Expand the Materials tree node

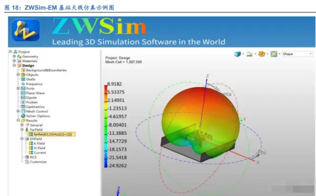pyautogui.click(x=14, y=61)
